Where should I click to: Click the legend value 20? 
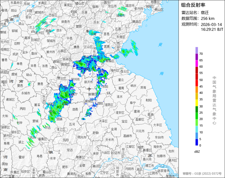coord(201,119)
